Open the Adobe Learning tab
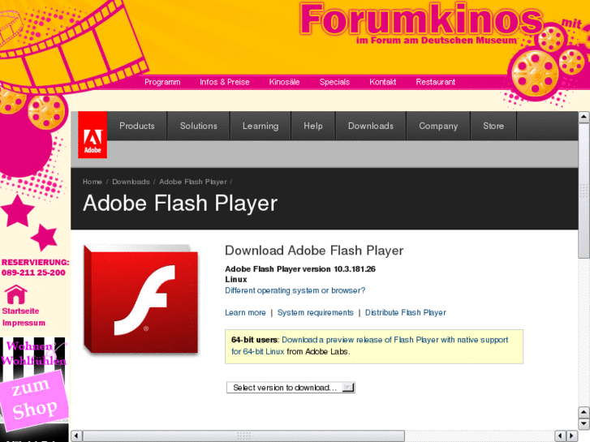The image size is (590, 442). coord(261,126)
